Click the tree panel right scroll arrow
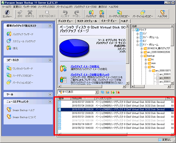Viewport: 176px width, 143px height. (169, 86)
